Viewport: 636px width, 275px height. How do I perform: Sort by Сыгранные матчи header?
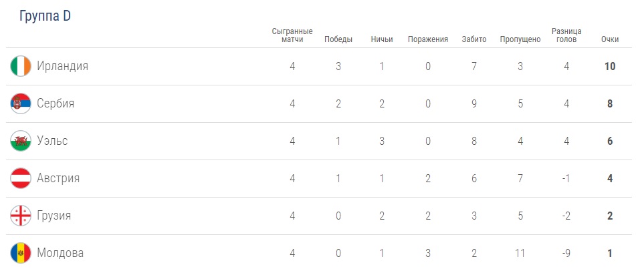[x=293, y=35]
